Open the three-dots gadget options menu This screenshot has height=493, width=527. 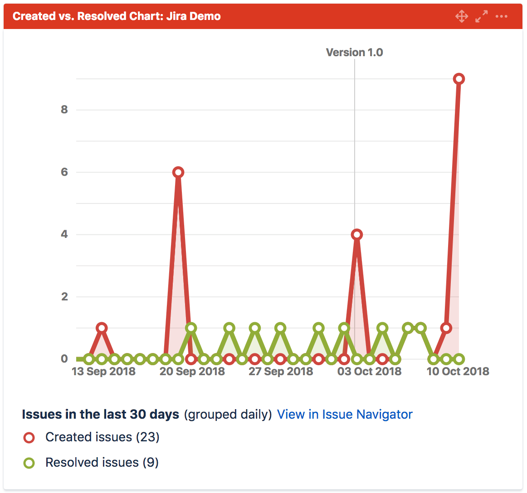(501, 16)
